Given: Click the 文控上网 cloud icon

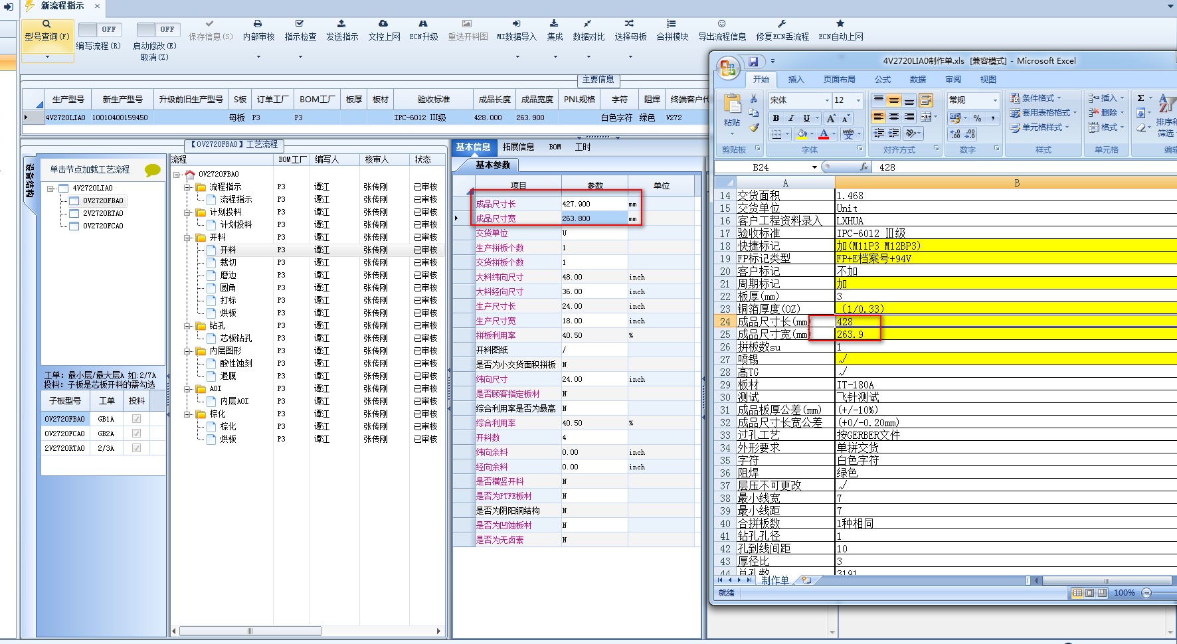Looking at the screenshot, I should pos(383,24).
